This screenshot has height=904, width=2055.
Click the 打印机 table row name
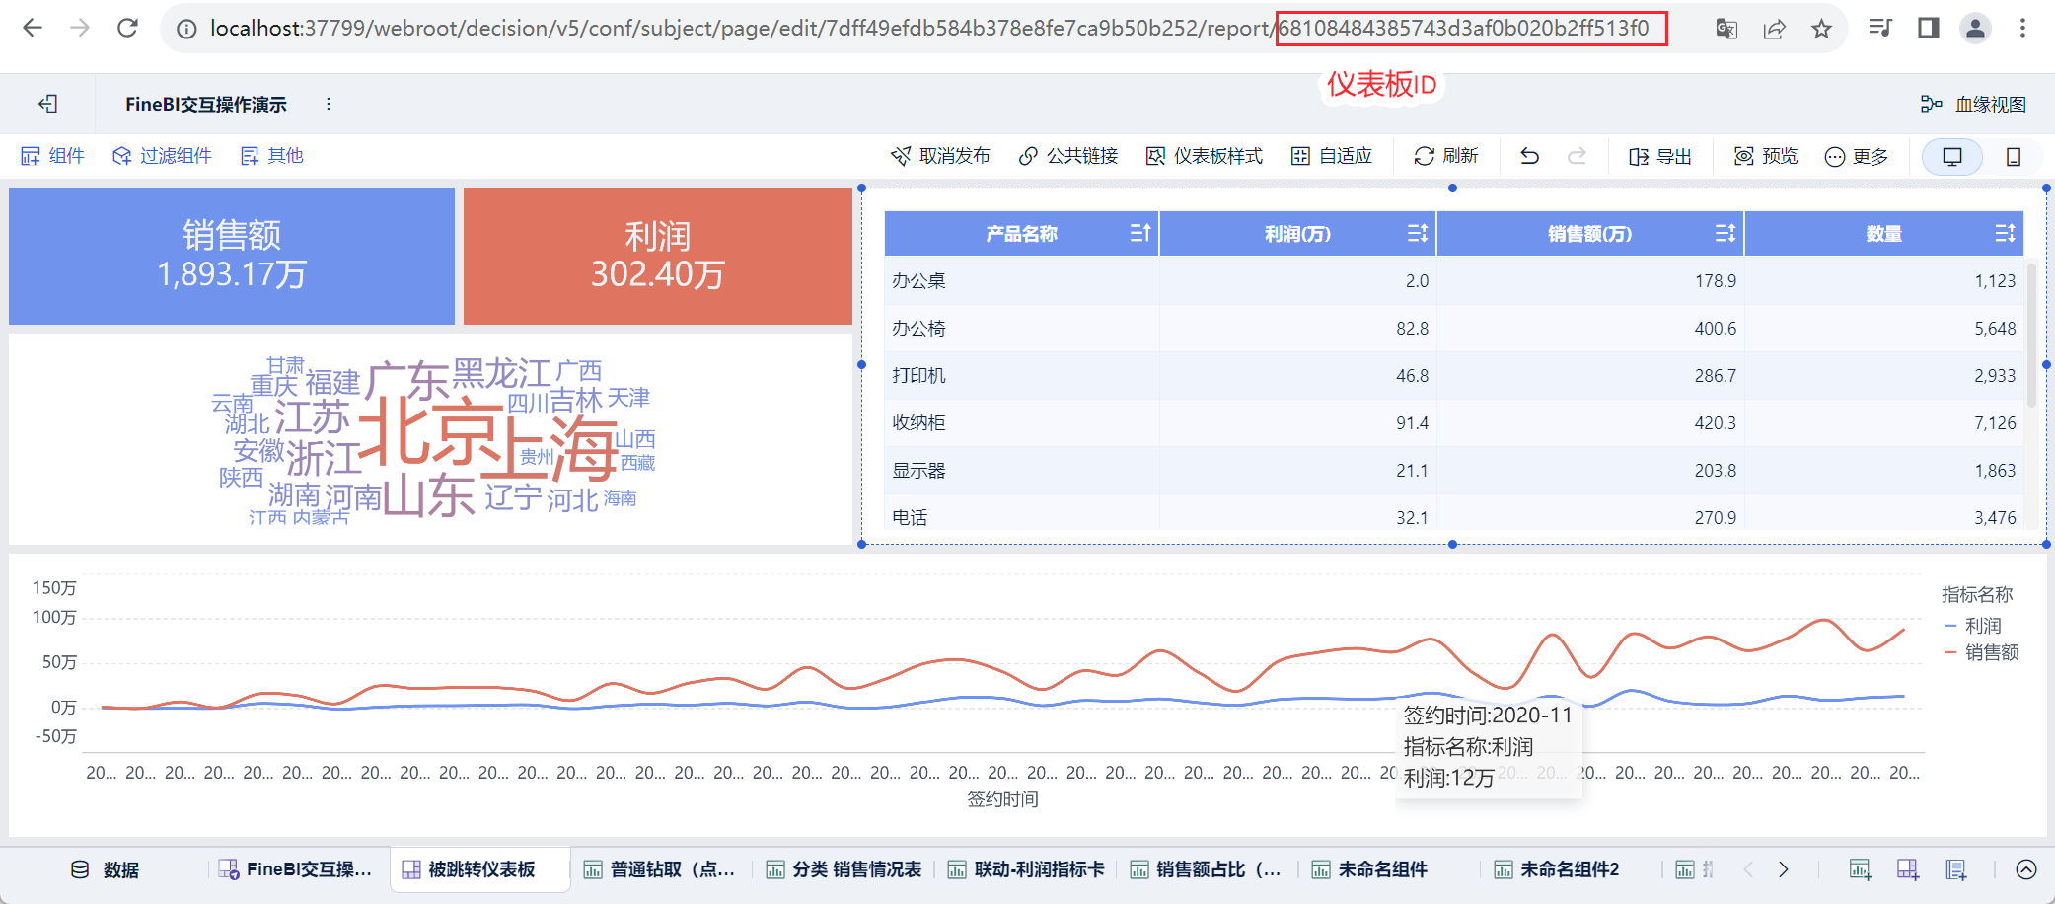click(918, 376)
